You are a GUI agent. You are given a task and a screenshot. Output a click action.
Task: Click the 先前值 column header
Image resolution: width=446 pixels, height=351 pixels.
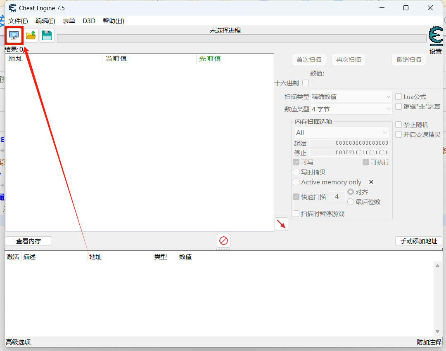(235, 59)
